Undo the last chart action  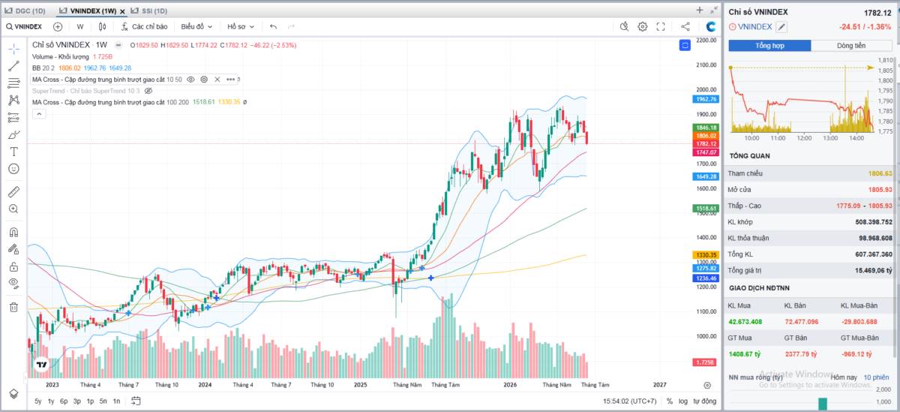pyautogui.click(x=274, y=26)
